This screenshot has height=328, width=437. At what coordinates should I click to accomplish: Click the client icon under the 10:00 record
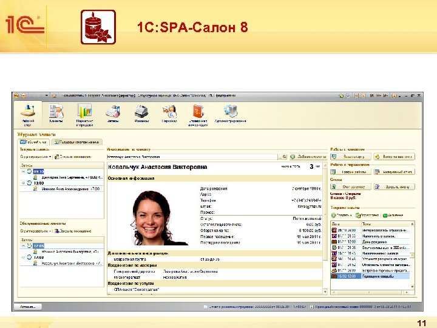coord(35,189)
